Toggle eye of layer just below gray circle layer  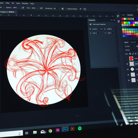[x=128, y=75]
